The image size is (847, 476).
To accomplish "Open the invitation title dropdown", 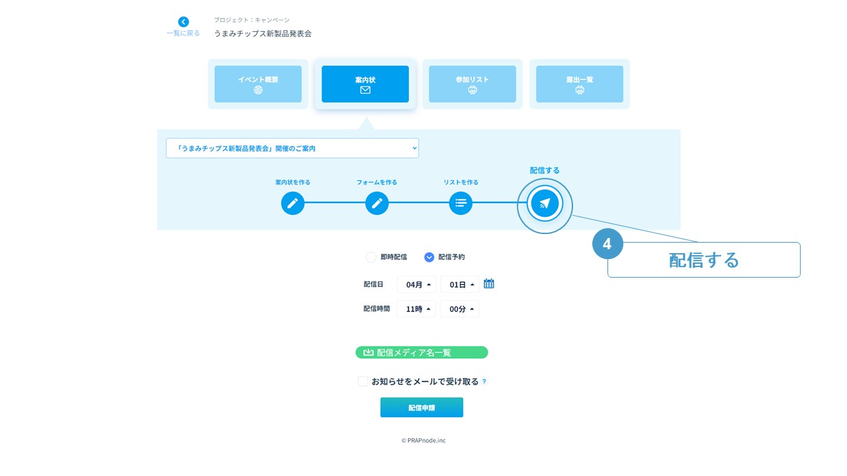I will 292,148.
